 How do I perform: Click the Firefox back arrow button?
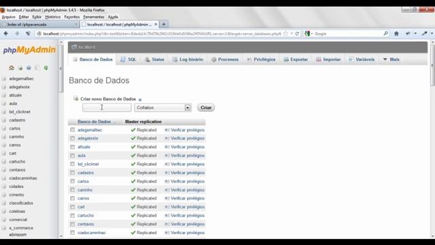[x=6, y=33]
